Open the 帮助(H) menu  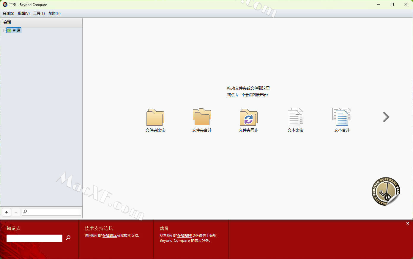54,13
